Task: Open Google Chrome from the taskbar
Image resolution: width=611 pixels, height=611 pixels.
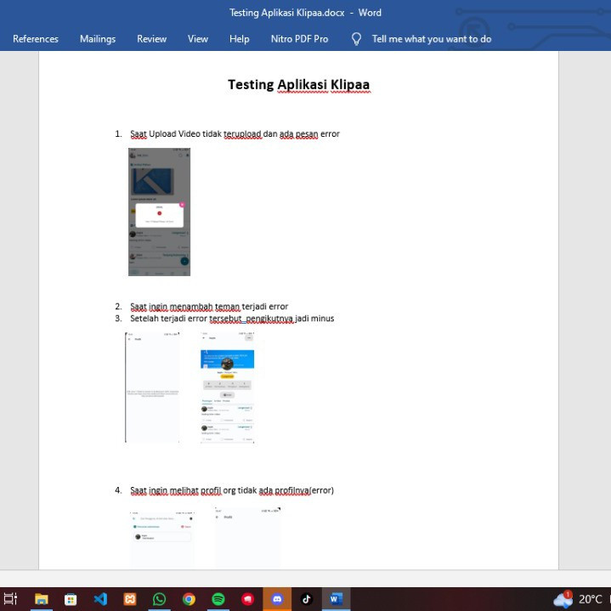Action: [x=189, y=599]
